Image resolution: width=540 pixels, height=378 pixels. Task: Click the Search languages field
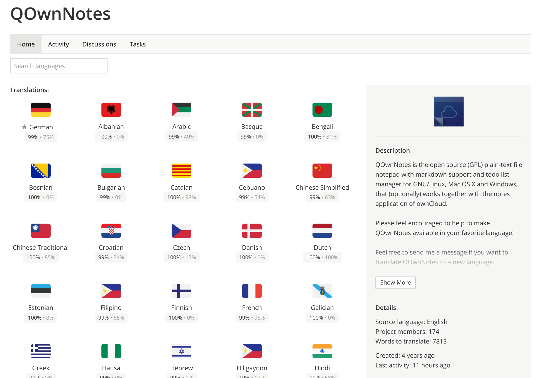pyautogui.click(x=59, y=66)
